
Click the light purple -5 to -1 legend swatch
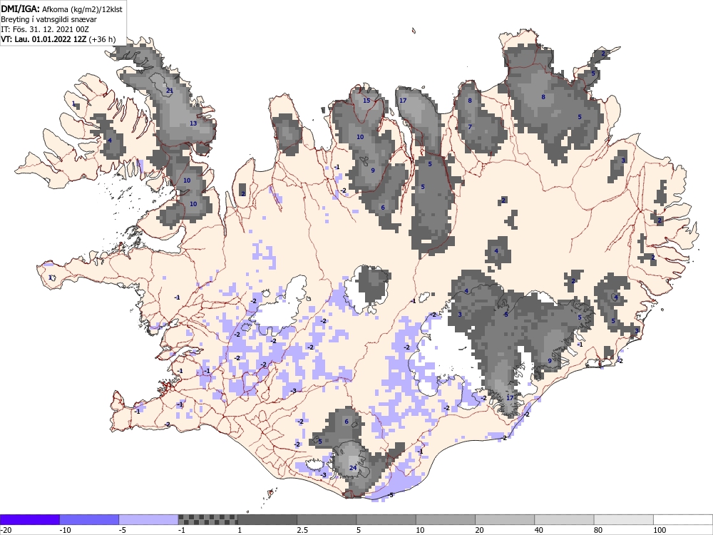[x=149, y=519]
